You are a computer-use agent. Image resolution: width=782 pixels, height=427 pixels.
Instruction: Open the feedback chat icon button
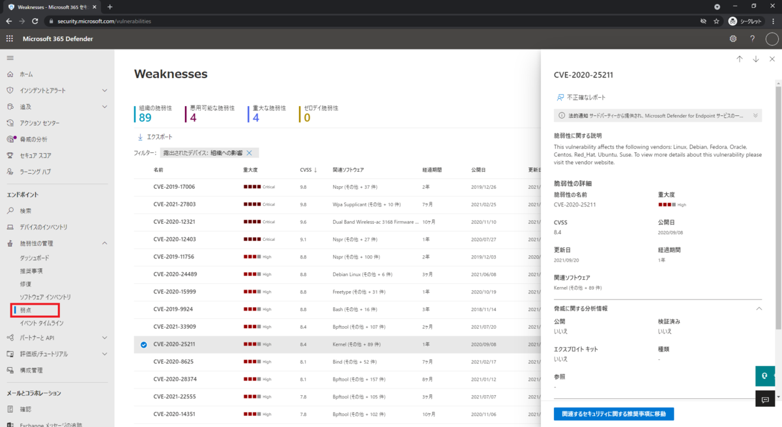point(765,399)
